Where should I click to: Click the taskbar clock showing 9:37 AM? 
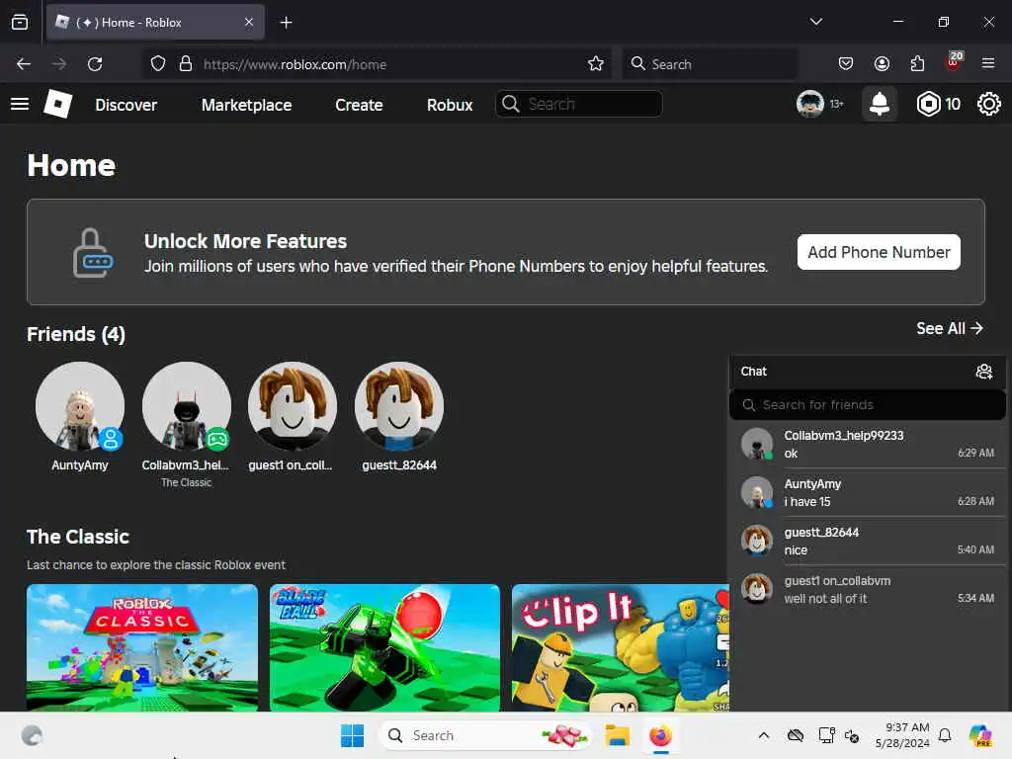click(902, 735)
